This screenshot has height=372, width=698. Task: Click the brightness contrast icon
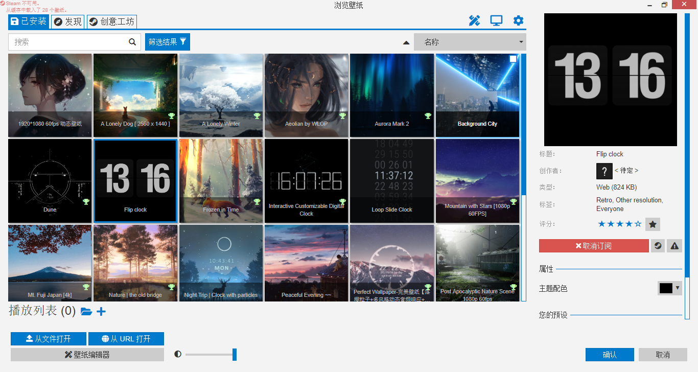178,354
